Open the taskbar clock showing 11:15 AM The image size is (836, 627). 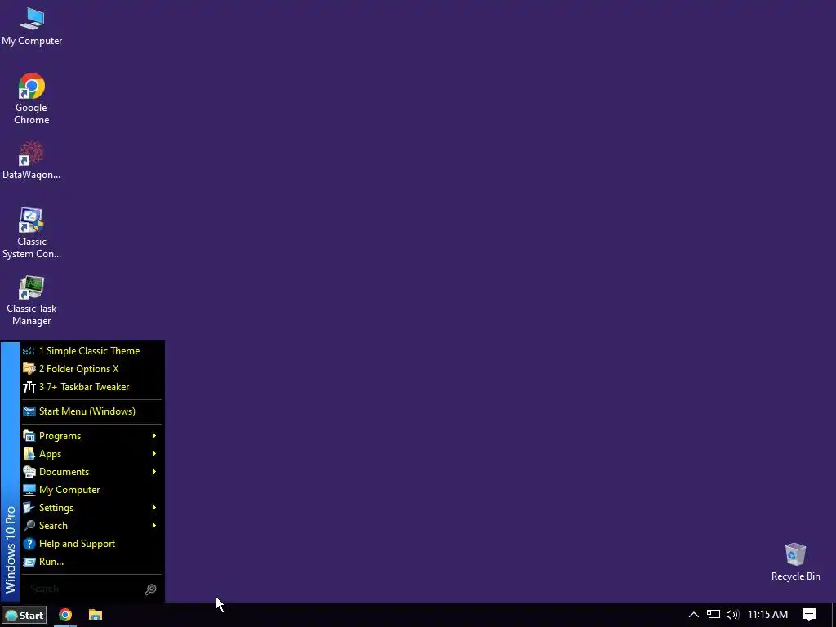coord(767,615)
